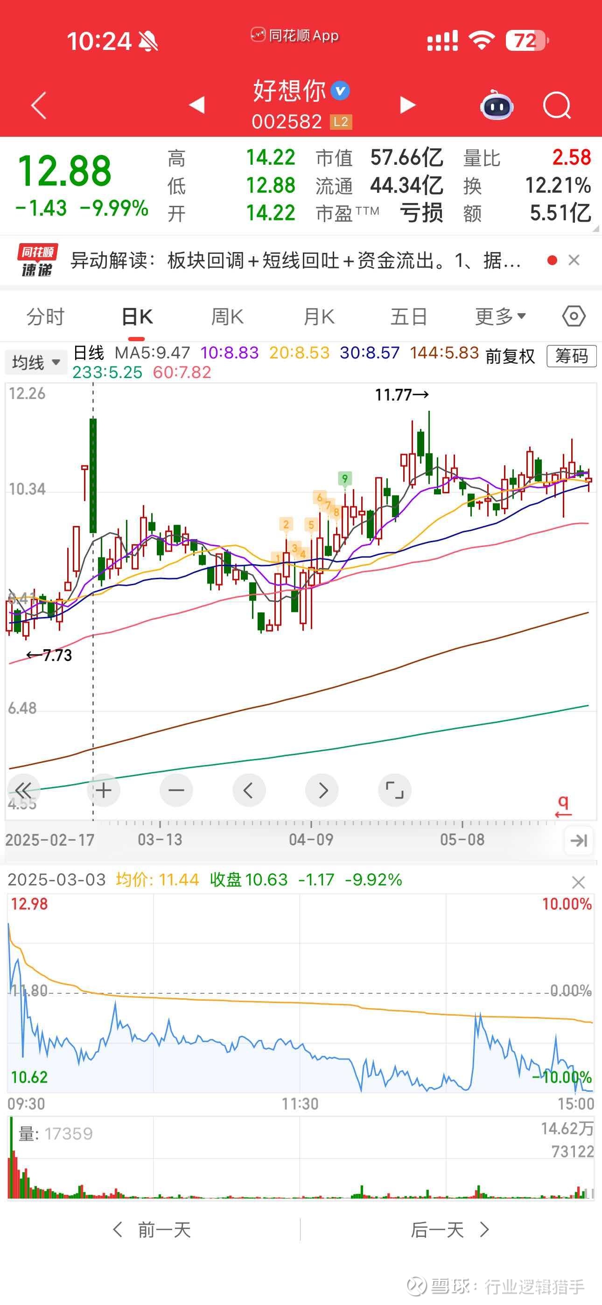Close the 2025-03-03 intraday panel
Screen dimensions: 602x1305
[578, 883]
